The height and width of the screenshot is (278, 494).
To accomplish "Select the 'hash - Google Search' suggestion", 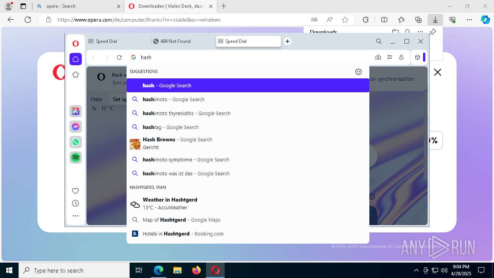I will point(248,85).
